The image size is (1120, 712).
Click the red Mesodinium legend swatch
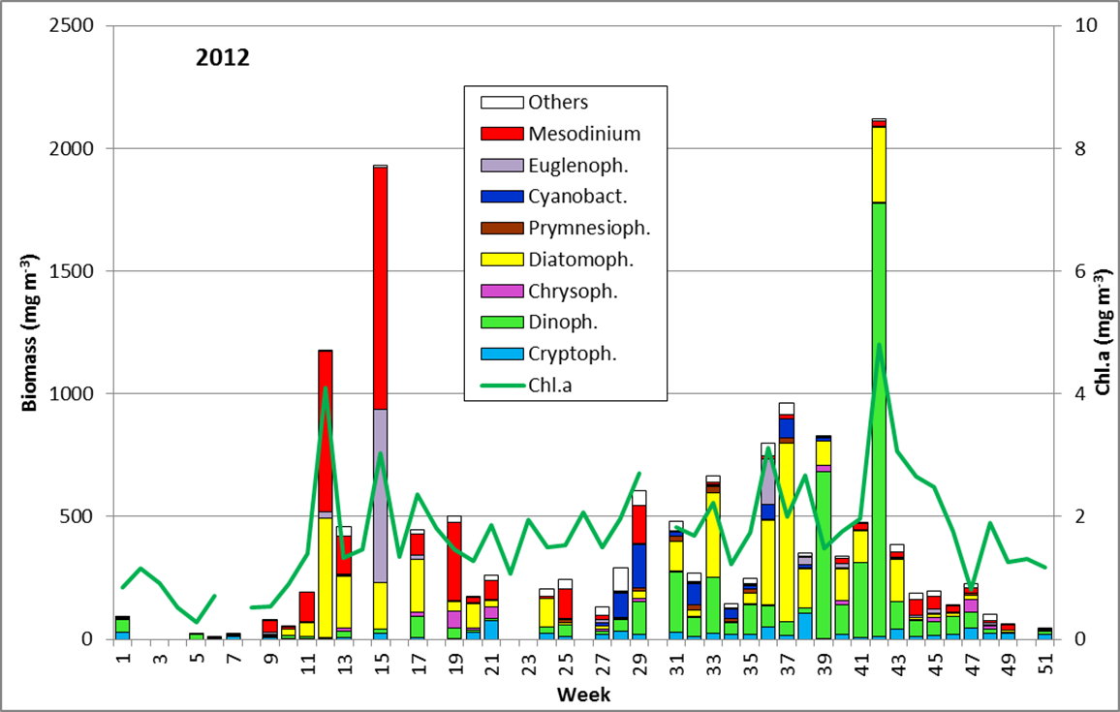click(502, 133)
